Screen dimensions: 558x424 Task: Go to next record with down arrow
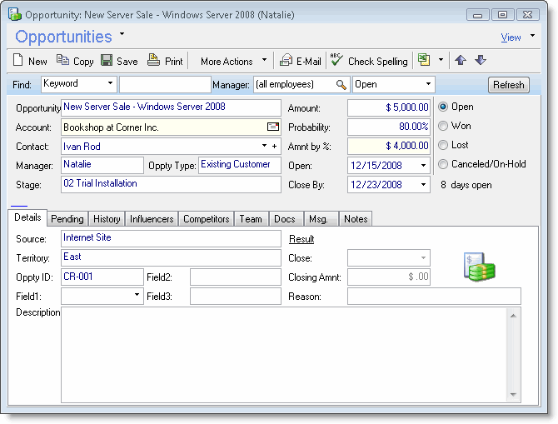click(x=481, y=61)
